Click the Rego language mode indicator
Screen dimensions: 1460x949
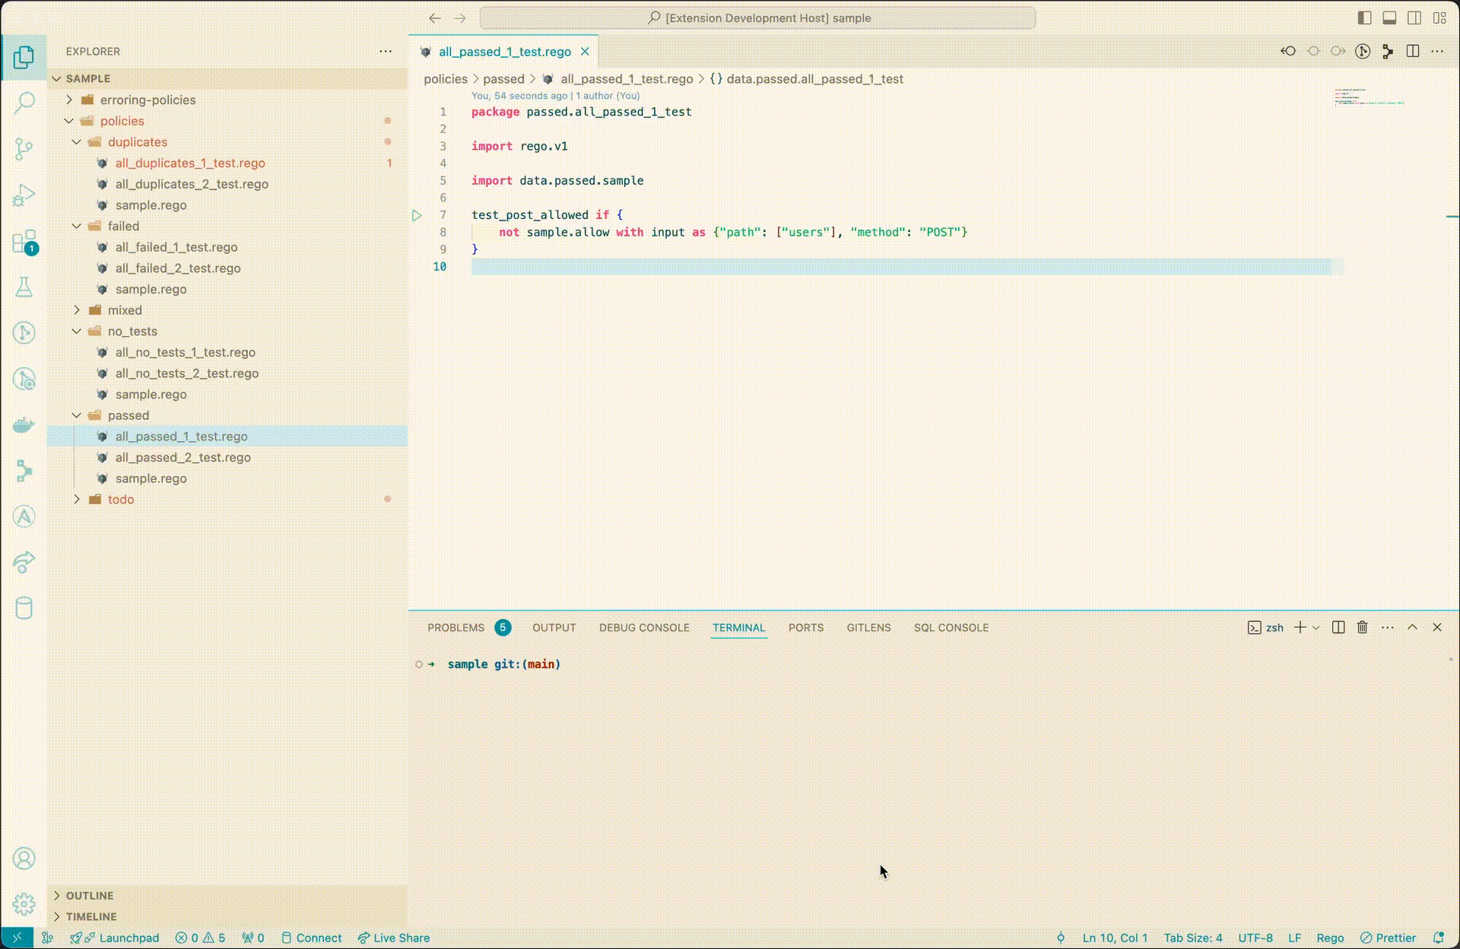[1329, 938]
